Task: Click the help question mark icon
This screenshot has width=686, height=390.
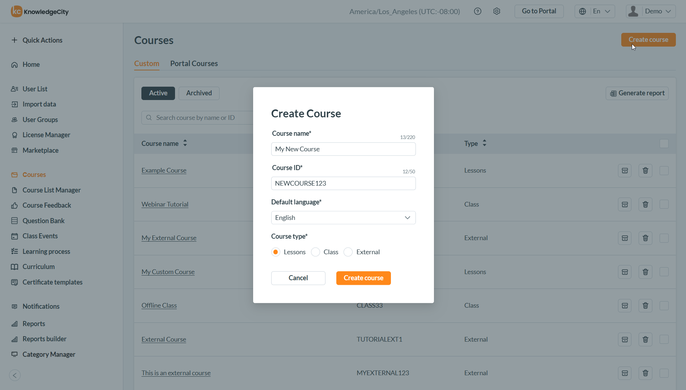Action: pos(478,11)
